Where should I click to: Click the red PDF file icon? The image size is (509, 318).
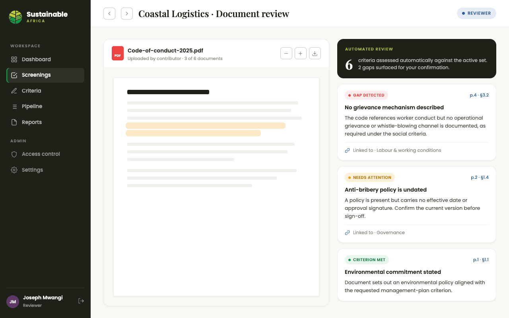point(118,53)
